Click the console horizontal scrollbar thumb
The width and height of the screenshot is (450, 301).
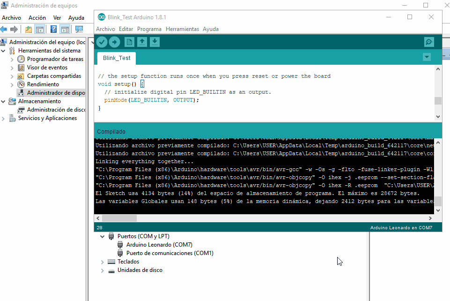point(119,218)
